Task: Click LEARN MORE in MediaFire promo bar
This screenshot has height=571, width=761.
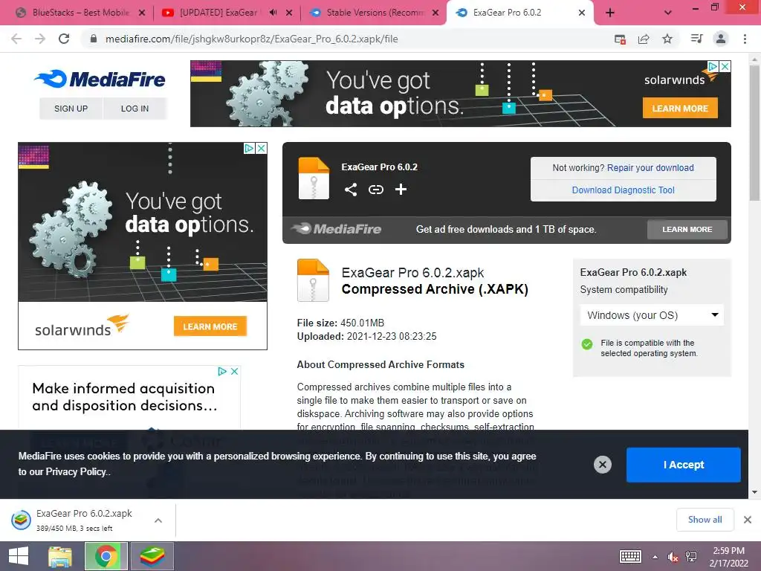Action: pos(687,229)
